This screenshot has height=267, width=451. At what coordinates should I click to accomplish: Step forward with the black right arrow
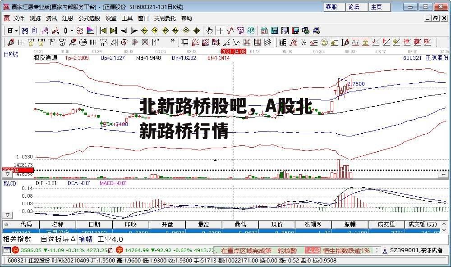[x=134, y=31]
